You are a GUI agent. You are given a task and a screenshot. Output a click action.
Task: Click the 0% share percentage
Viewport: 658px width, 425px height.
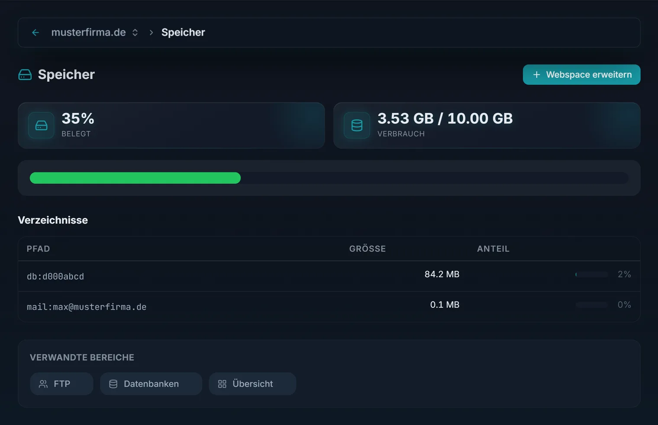click(x=624, y=305)
